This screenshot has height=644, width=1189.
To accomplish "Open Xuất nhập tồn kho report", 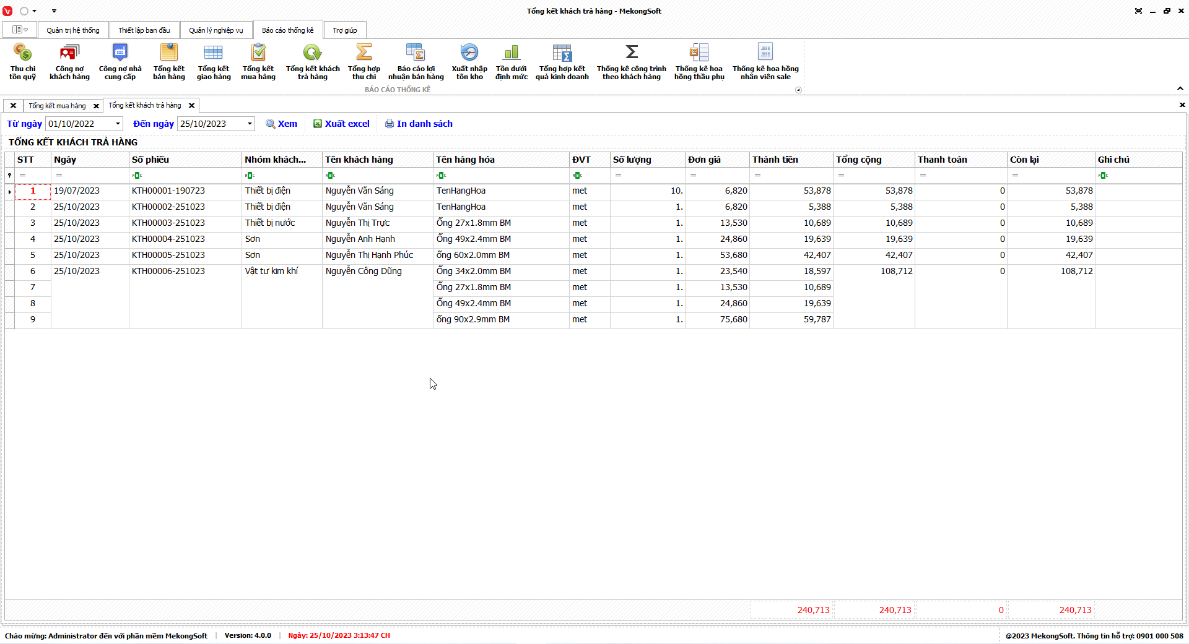I will (469, 61).
